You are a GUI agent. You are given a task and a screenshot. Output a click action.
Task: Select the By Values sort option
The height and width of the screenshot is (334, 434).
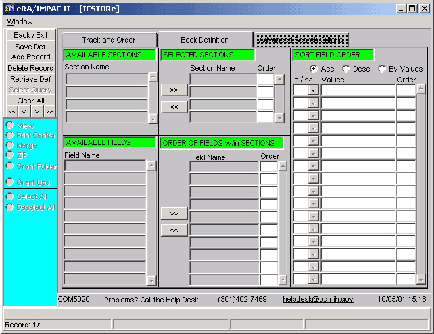382,69
